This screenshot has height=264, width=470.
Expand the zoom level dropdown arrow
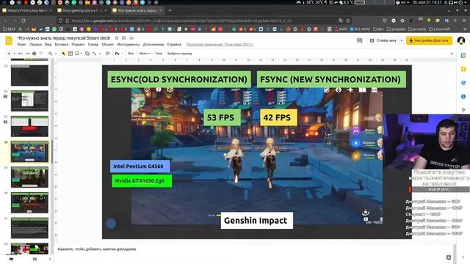pos(56,54)
